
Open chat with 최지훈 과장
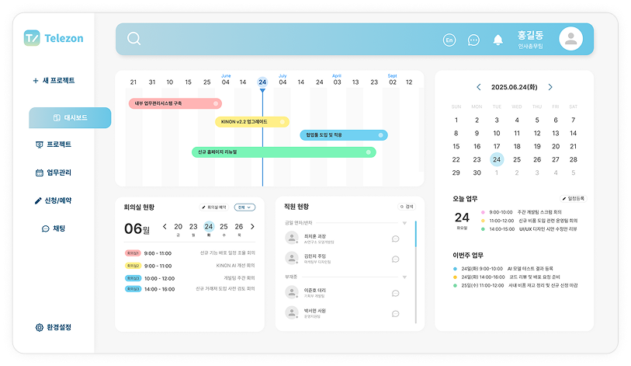395,239
